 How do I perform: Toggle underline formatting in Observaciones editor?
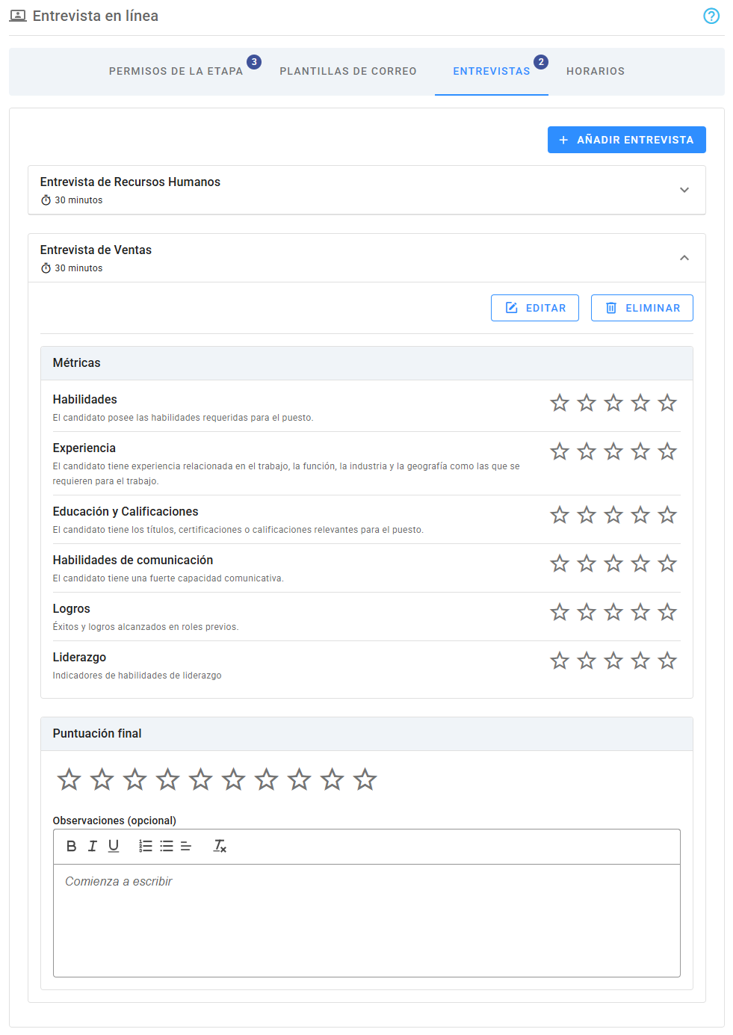coord(114,846)
